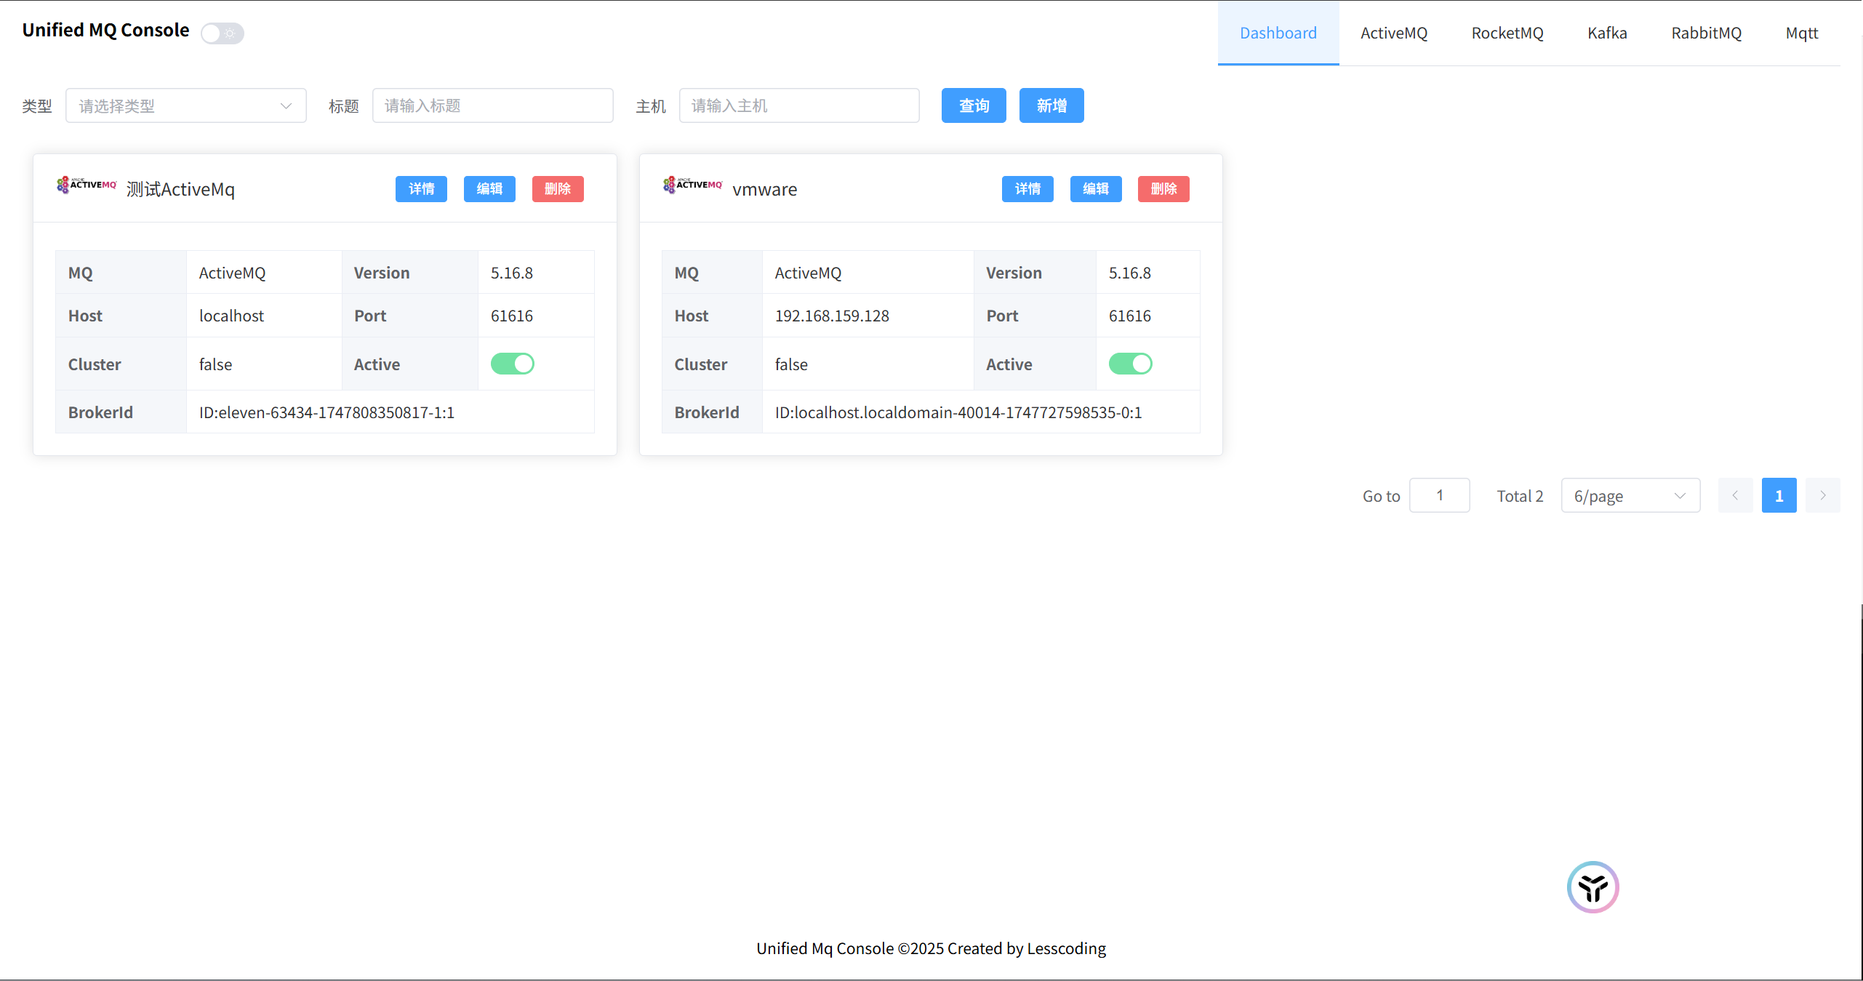Viewport: 1863px width, 981px height.
Task: Disable Active switch for 测试ActiveMq
Action: coord(513,364)
